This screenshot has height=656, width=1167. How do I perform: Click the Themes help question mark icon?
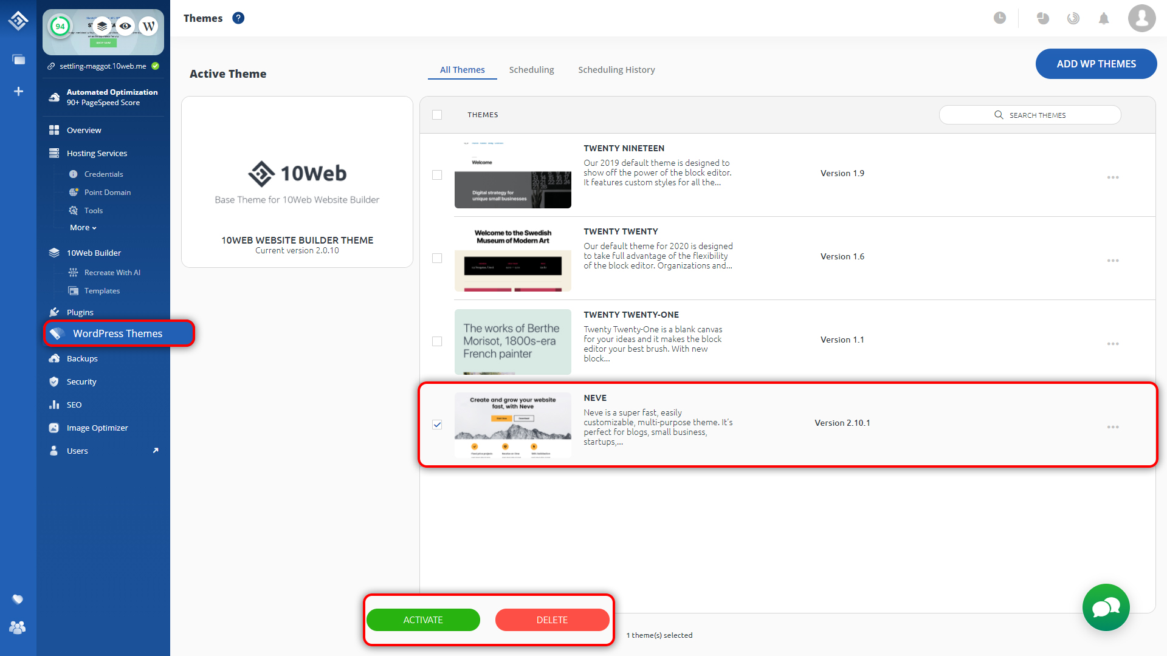pyautogui.click(x=238, y=18)
